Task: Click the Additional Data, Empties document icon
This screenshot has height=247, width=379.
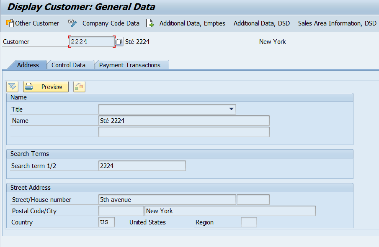Action: pyautogui.click(x=150, y=23)
